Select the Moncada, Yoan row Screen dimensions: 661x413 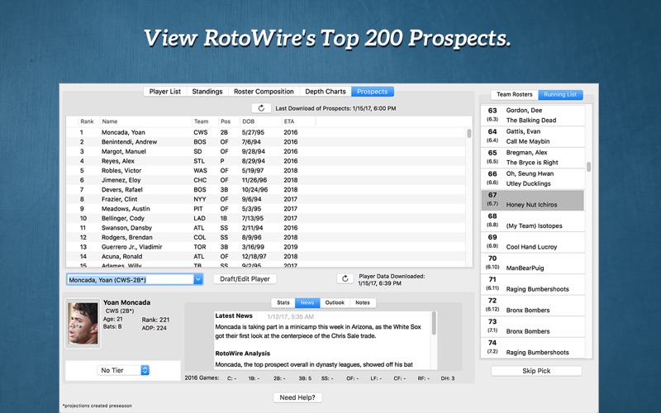point(266,132)
